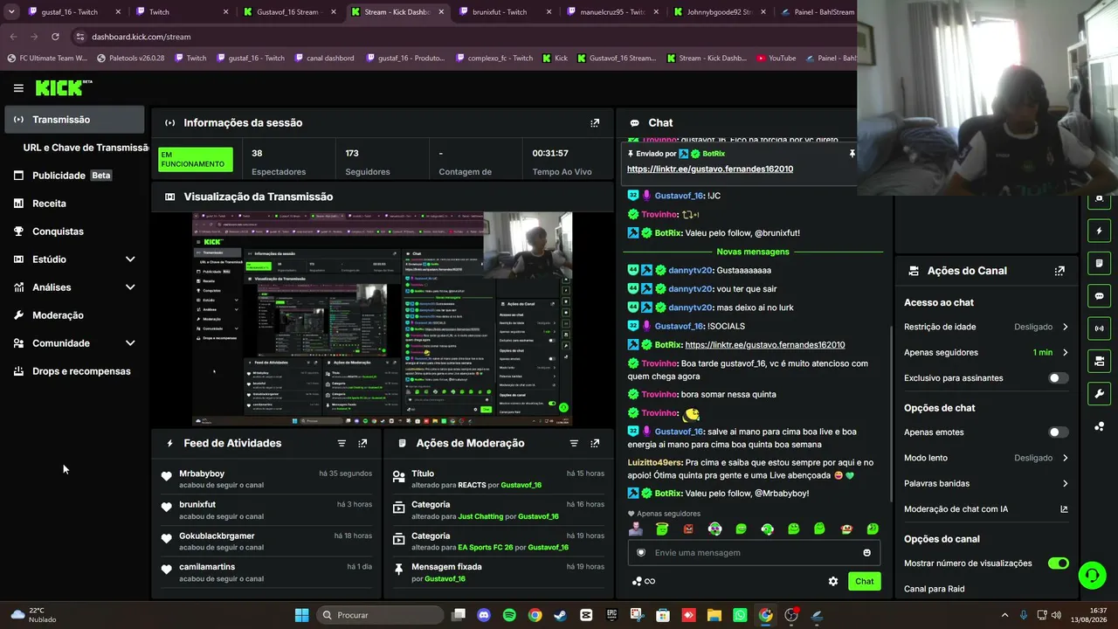Open Publicidade in the sidebar

point(75,176)
